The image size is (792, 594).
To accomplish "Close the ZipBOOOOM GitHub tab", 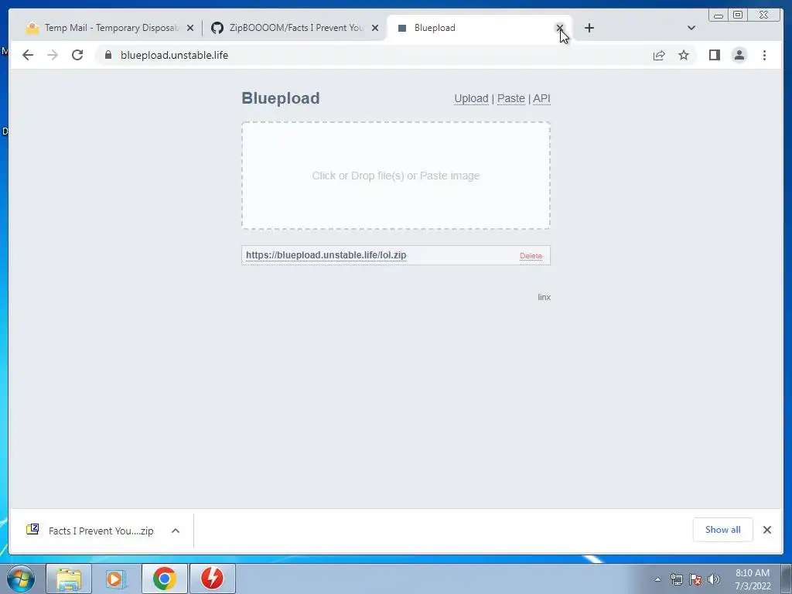I will click(375, 28).
